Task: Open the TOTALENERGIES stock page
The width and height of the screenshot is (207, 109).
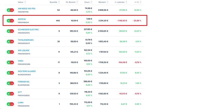Action: pyautogui.click(x=26, y=40)
